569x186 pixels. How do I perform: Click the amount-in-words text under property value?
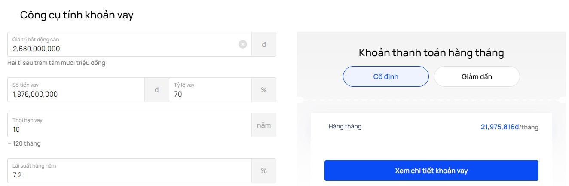click(x=56, y=63)
